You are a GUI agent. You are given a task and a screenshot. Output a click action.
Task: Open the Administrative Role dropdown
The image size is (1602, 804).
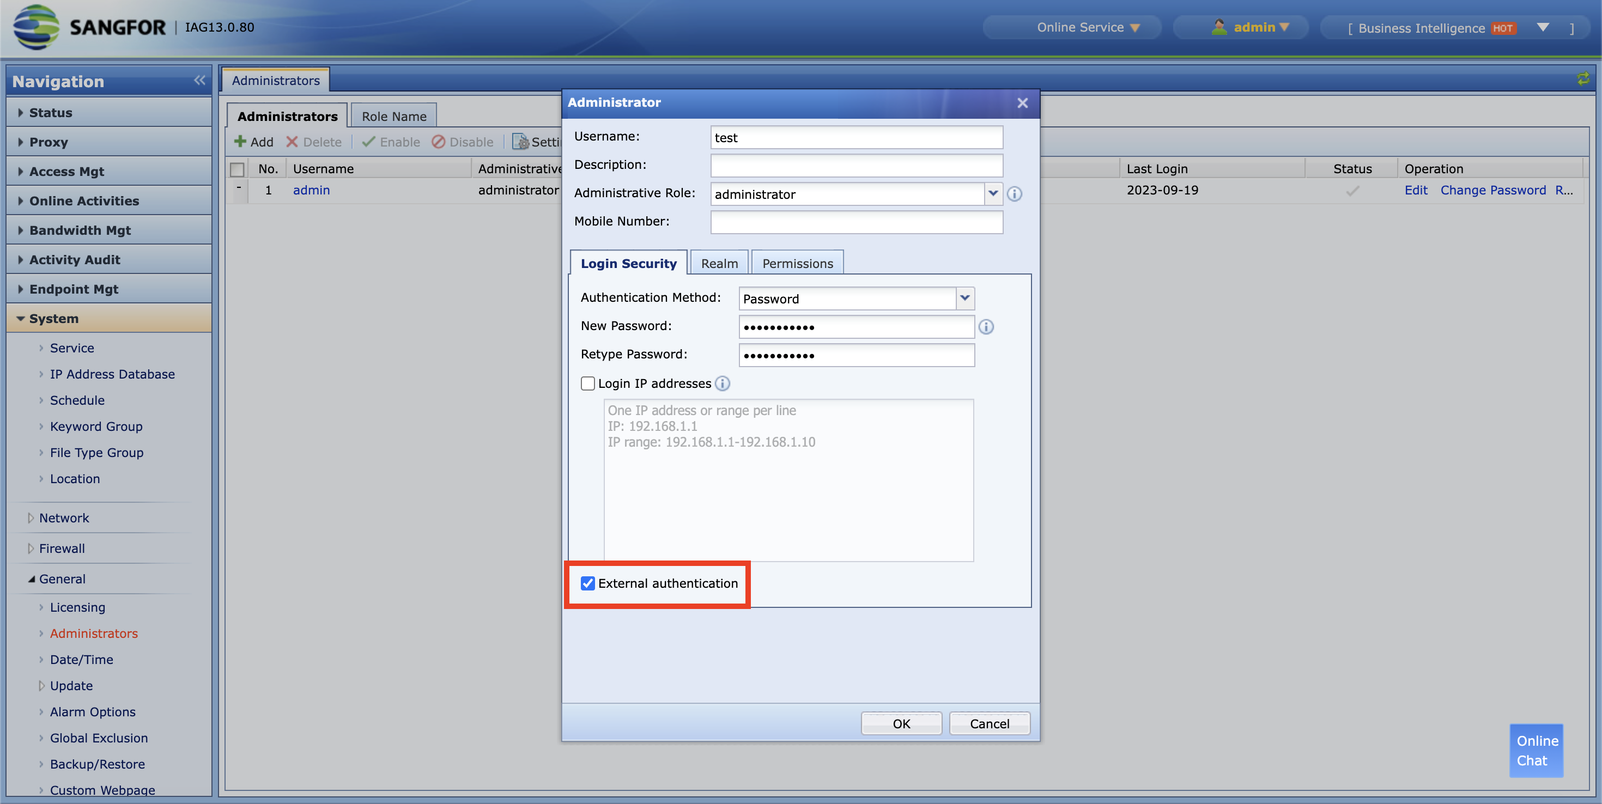pyautogui.click(x=993, y=194)
